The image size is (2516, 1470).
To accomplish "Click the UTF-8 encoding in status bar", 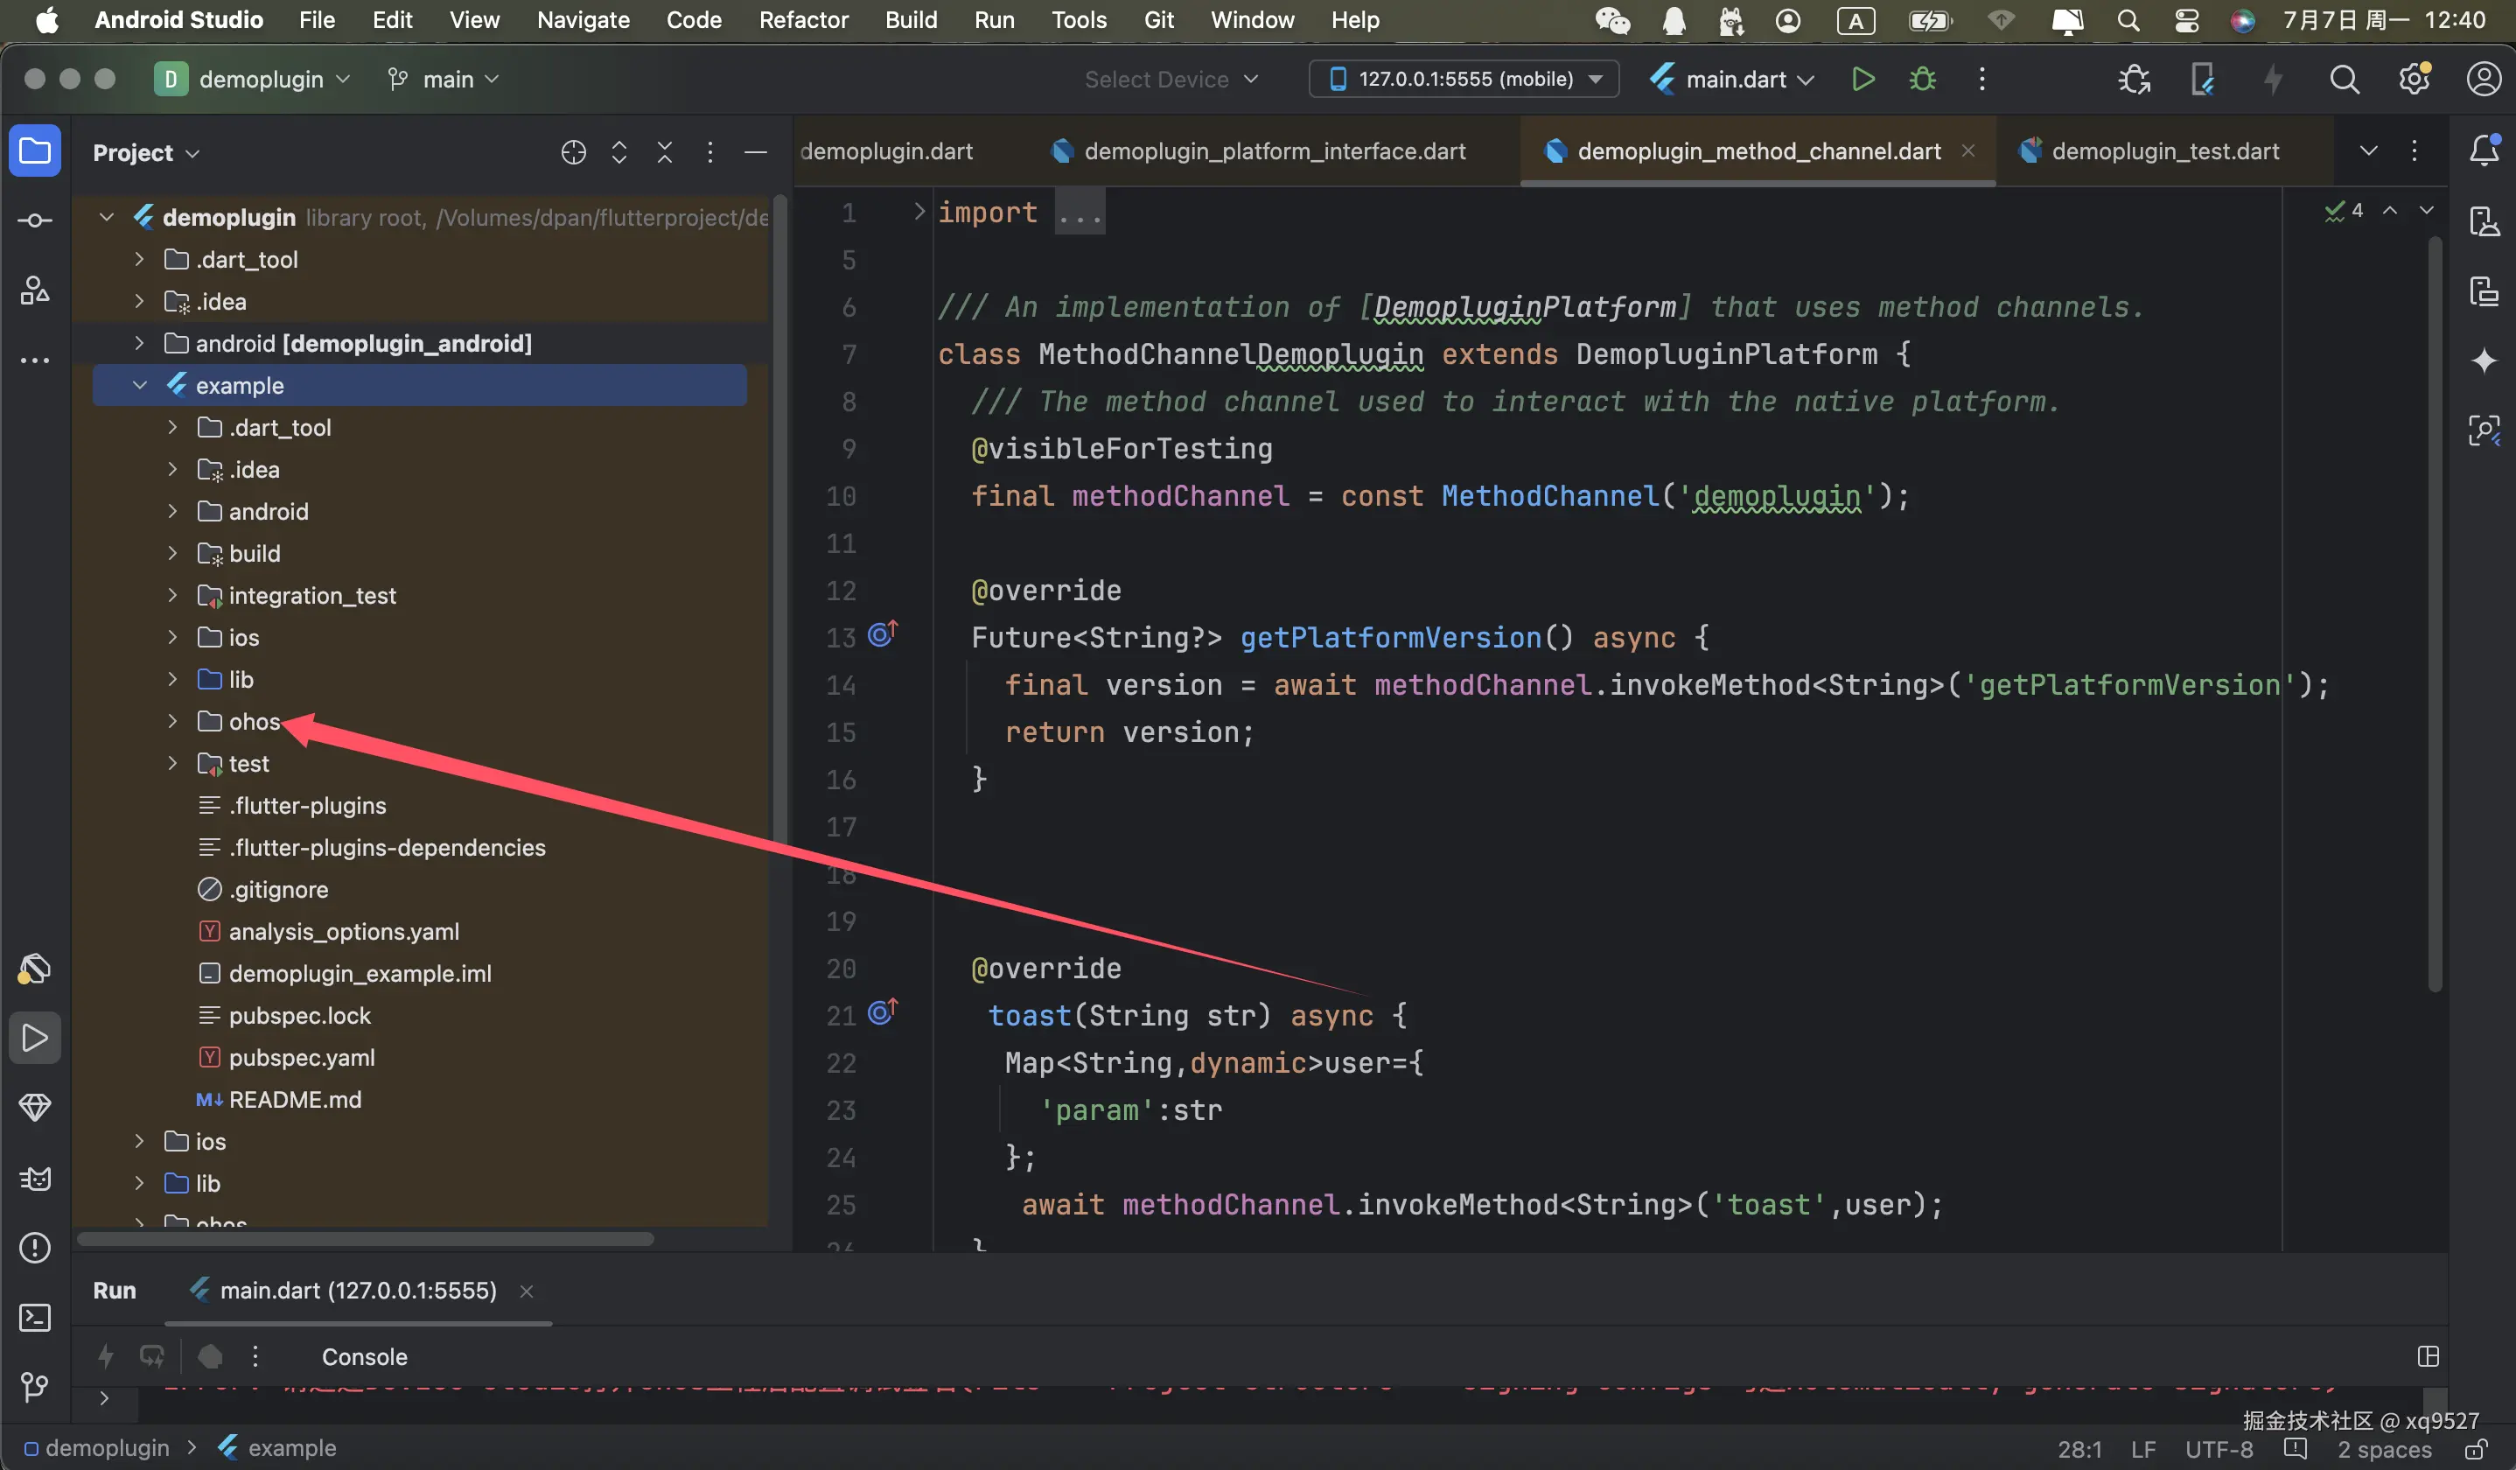I will click(x=2219, y=1449).
